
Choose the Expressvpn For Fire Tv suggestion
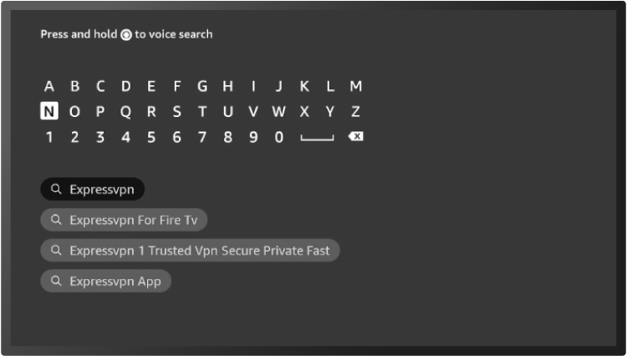click(124, 220)
